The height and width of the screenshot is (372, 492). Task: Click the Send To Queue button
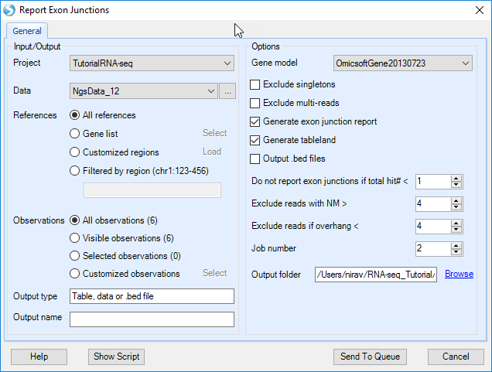370,357
